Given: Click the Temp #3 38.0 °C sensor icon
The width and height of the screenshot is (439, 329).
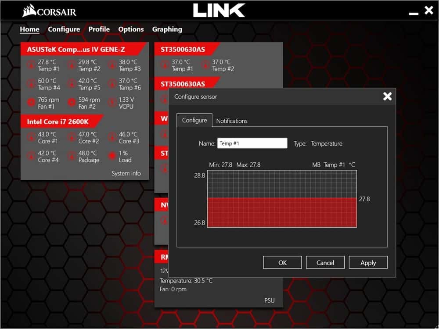Looking at the screenshot, I should (112, 65).
